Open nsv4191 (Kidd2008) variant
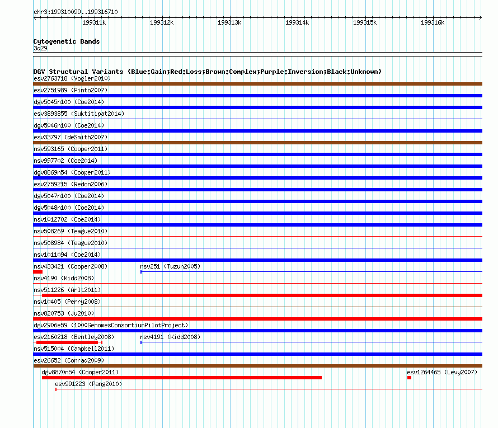This screenshot has height=428, width=498. tap(170, 337)
